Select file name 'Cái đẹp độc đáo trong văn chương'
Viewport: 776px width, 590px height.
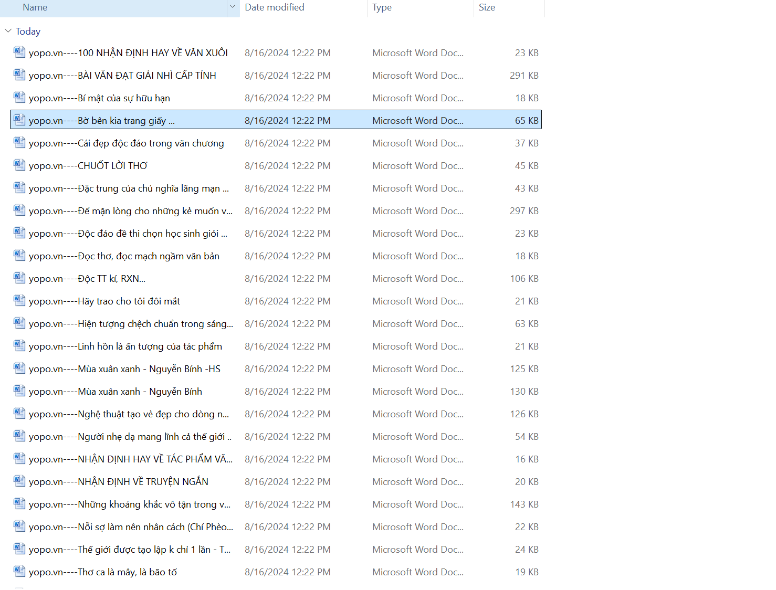pyautogui.click(x=127, y=143)
